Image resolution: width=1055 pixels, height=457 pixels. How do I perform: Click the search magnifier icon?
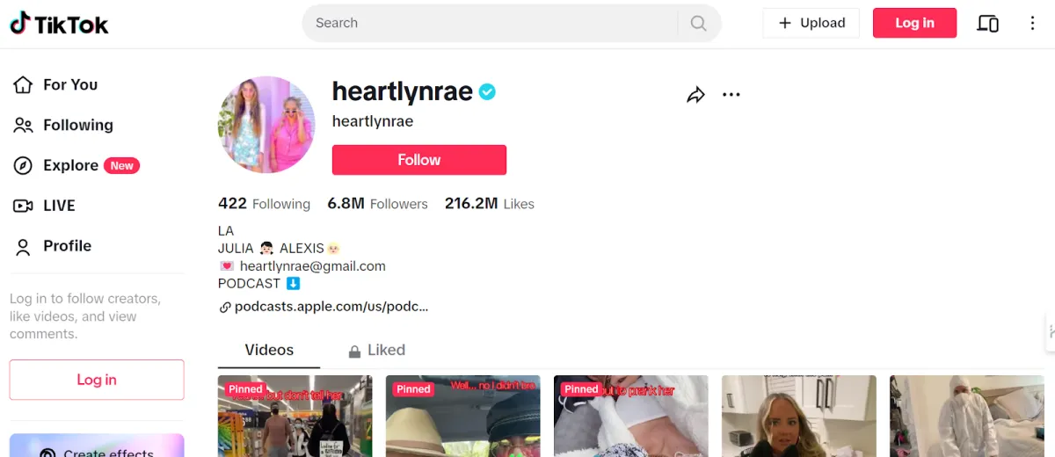698,24
